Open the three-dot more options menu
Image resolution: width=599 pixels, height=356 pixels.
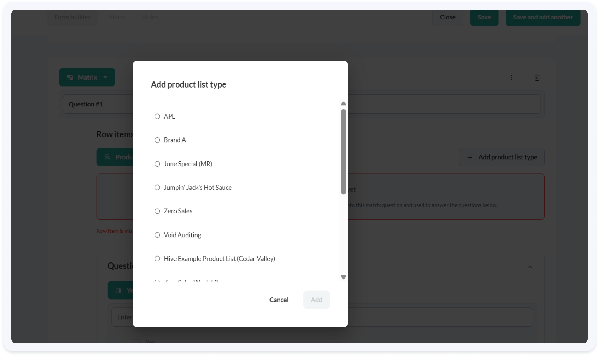[x=511, y=77]
